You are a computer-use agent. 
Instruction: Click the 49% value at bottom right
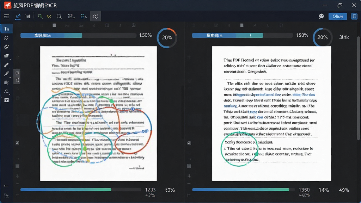tap(344, 190)
